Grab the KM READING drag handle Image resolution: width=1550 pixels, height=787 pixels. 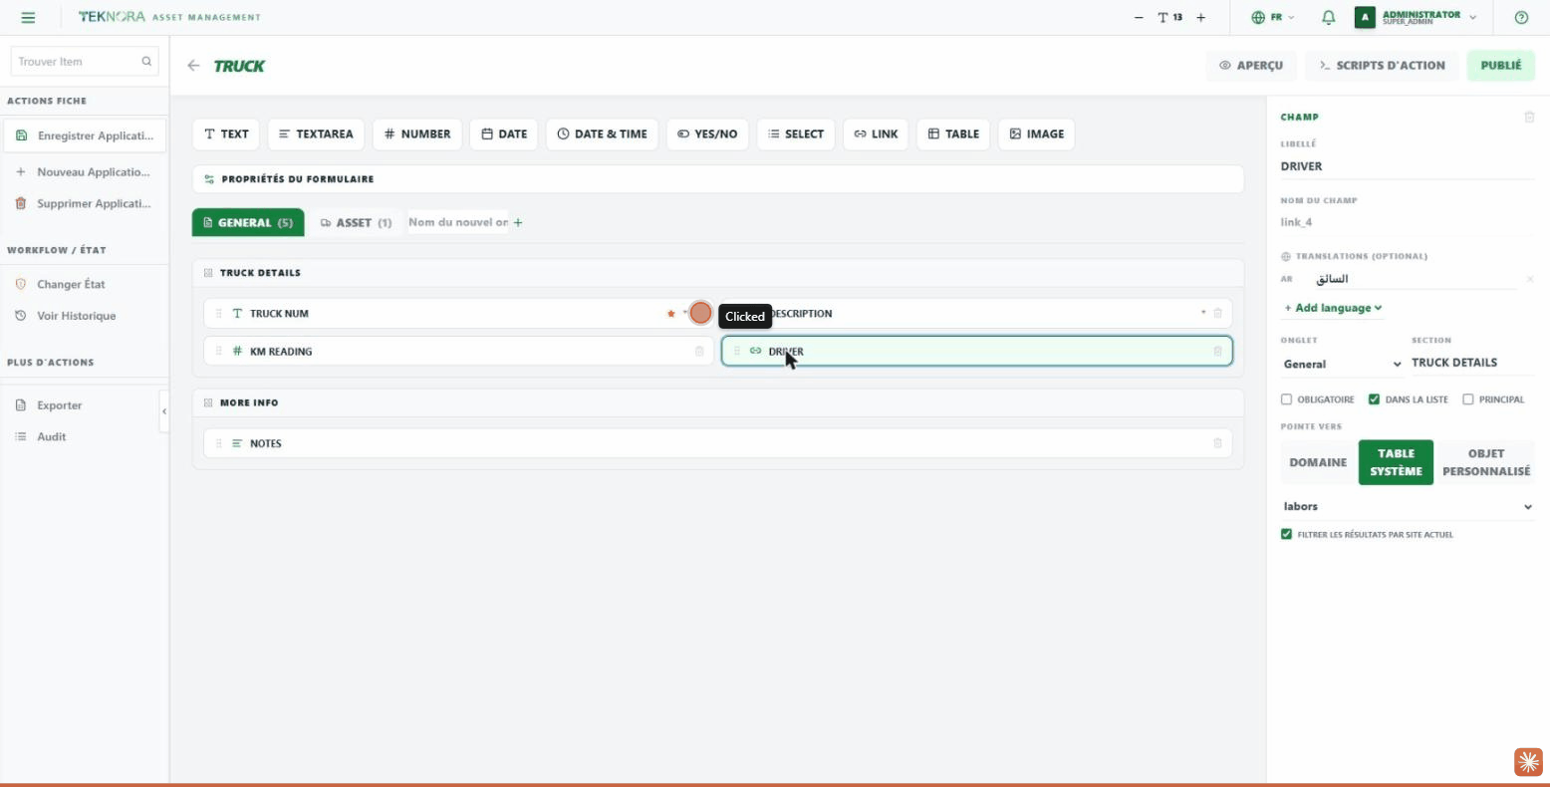[x=219, y=352]
